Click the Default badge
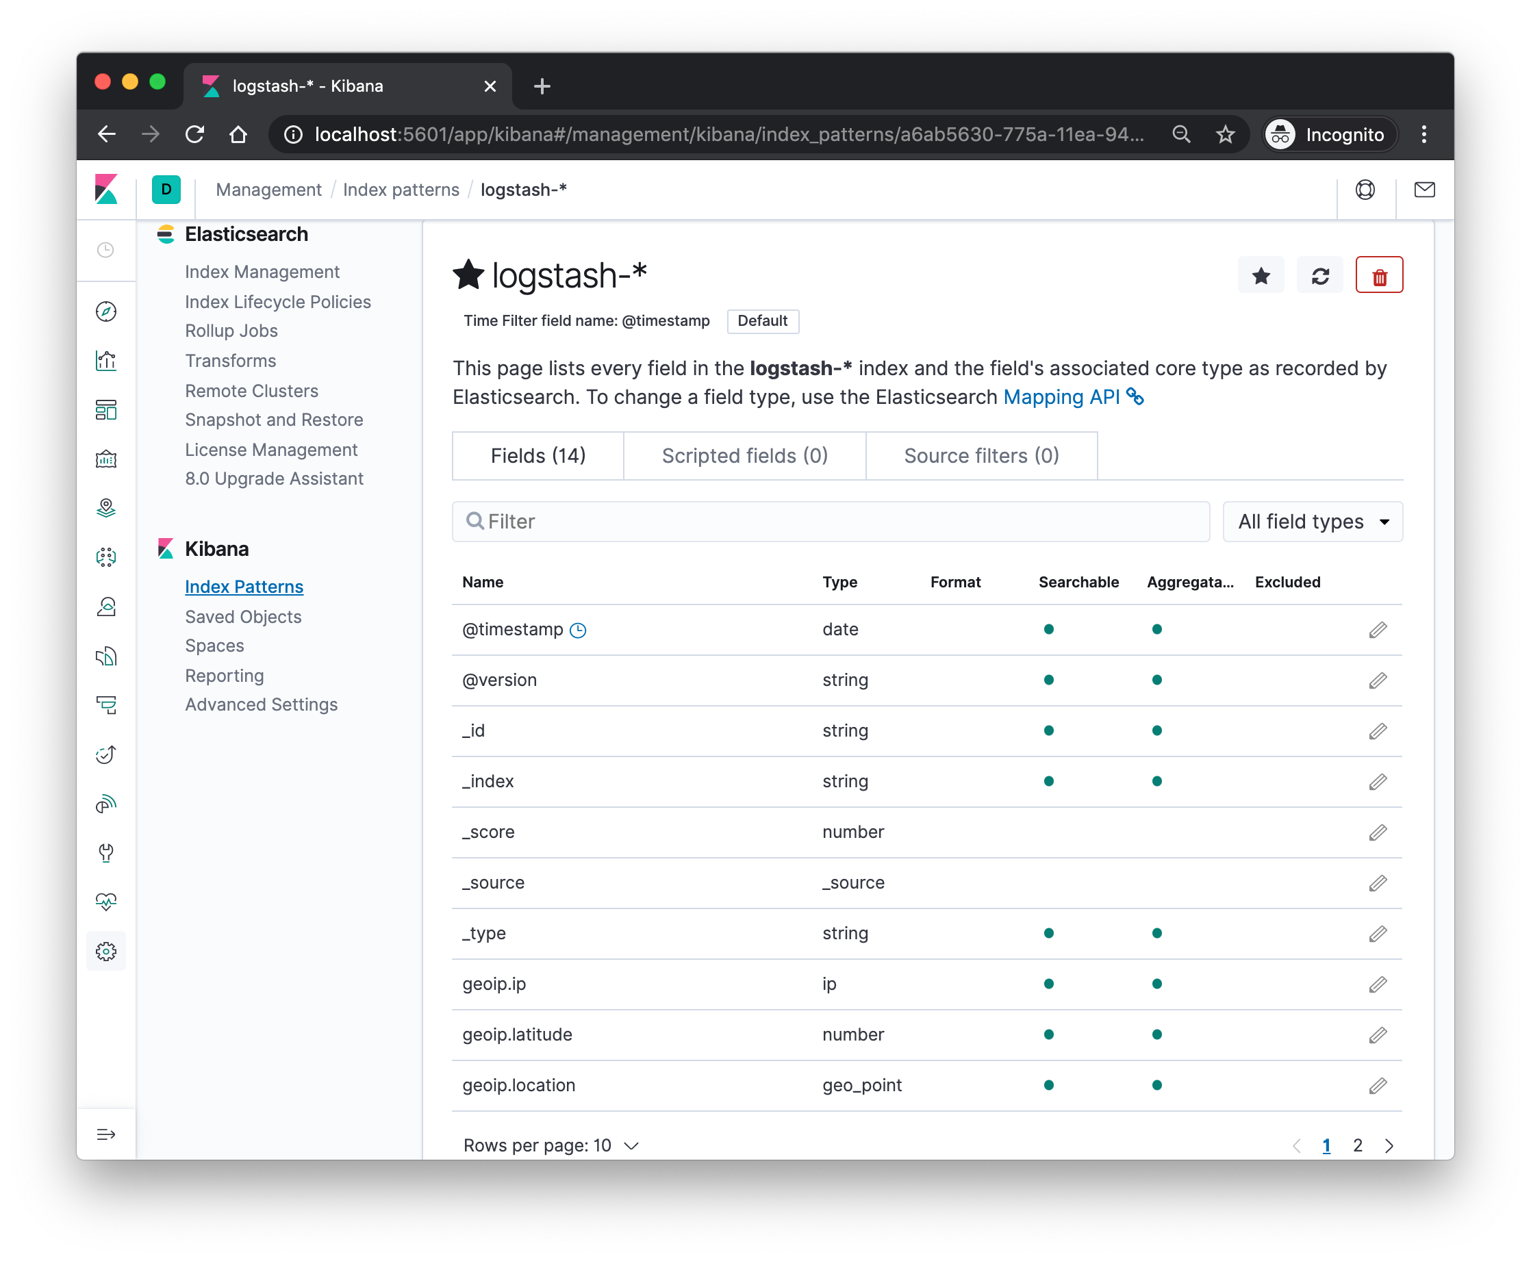 pyautogui.click(x=763, y=321)
